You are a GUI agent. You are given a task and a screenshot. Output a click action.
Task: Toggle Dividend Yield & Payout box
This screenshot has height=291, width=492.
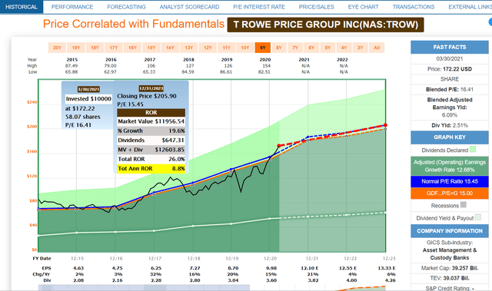coord(478,217)
